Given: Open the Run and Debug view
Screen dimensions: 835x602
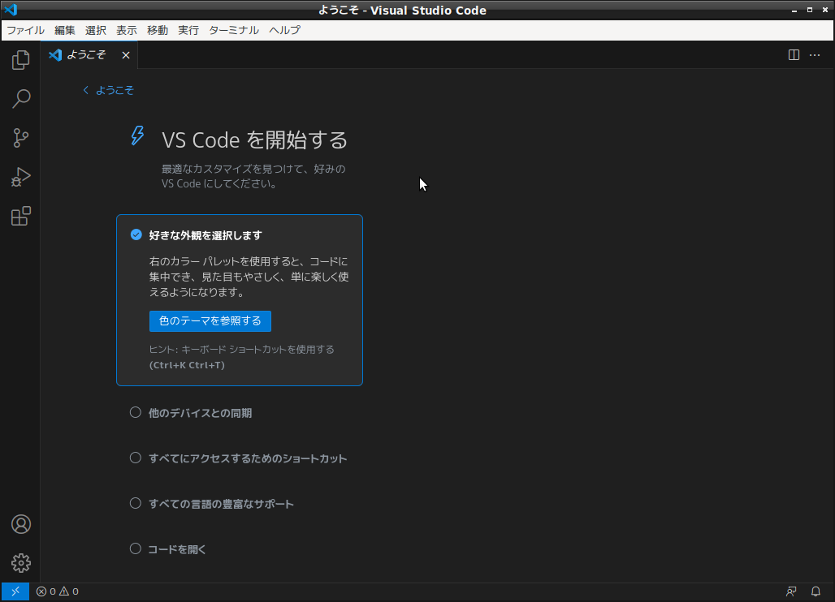Looking at the screenshot, I should 21,177.
